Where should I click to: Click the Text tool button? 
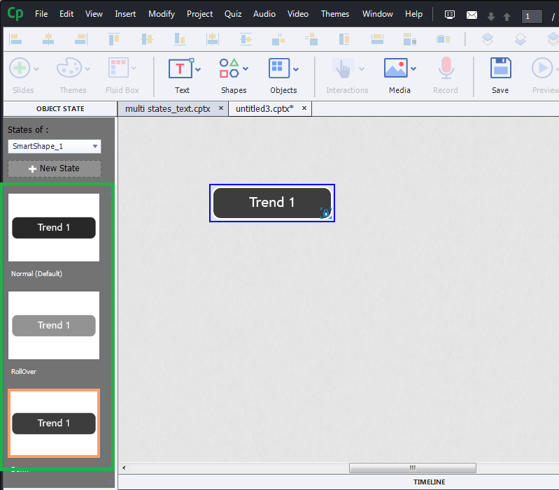(x=181, y=69)
